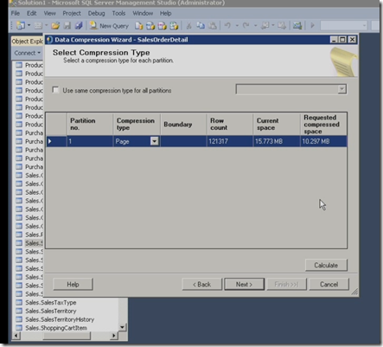
Task: Click the compressed space value 10.297 MB
Action: pyautogui.click(x=323, y=141)
